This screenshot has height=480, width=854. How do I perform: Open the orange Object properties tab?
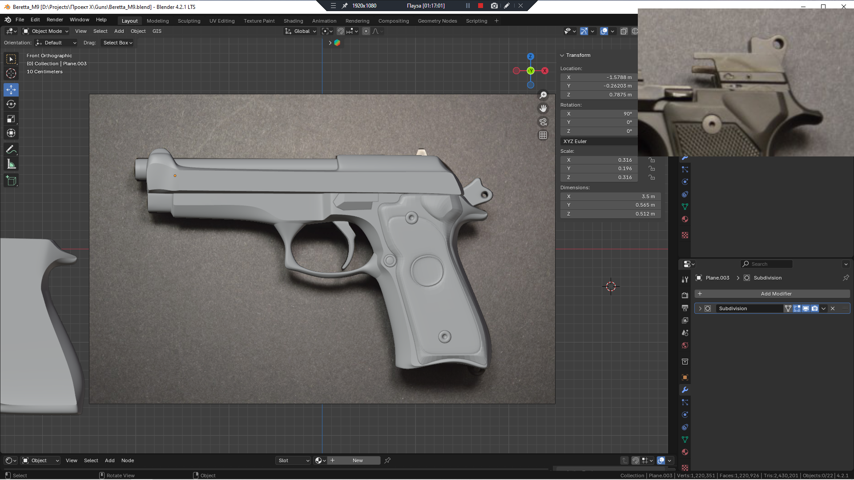685,377
